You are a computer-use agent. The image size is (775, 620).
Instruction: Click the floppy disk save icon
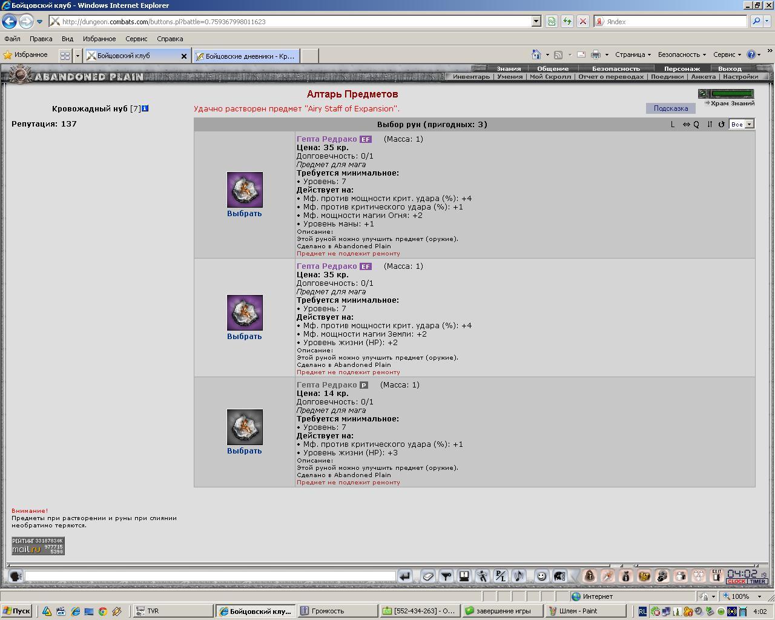coord(464,576)
